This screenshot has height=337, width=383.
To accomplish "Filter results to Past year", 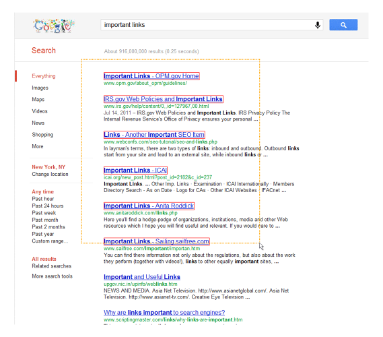I will tap(43, 234).
